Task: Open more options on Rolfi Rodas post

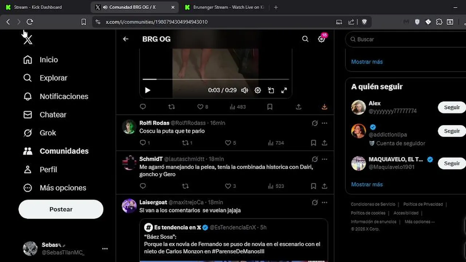Action: pyautogui.click(x=324, y=123)
